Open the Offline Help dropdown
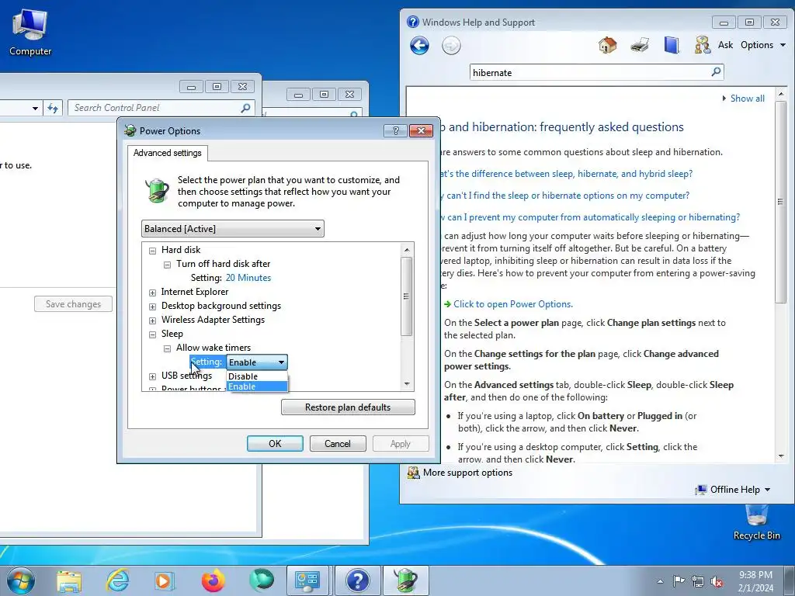Viewport: 795px width, 596px height. pos(734,490)
